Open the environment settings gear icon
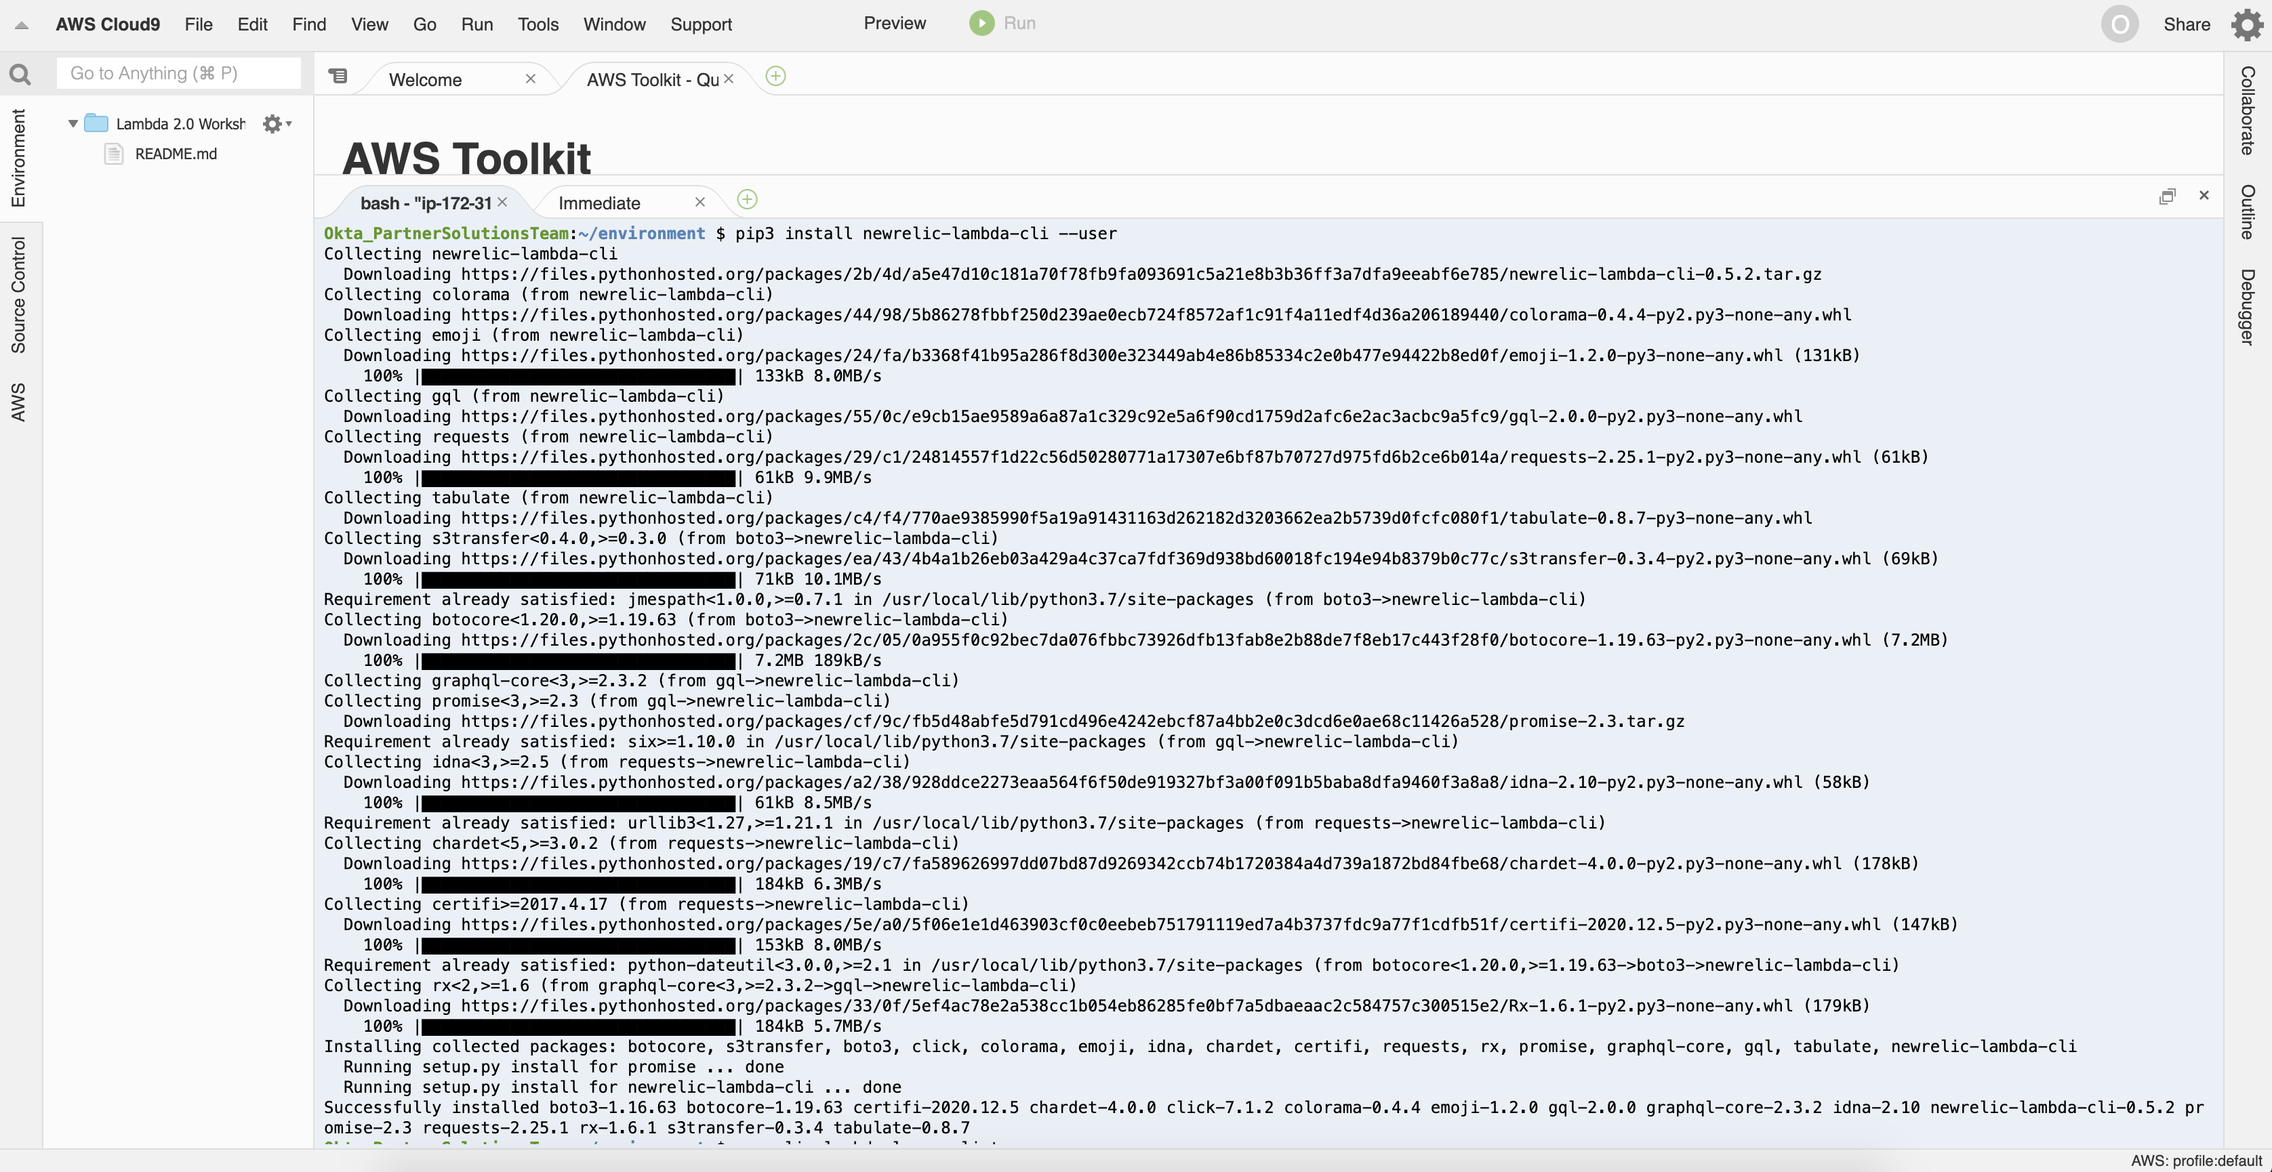This screenshot has height=1172, width=2272. (272, 125)
